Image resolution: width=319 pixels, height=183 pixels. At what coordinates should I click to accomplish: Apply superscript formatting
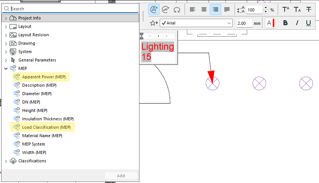[286, 10]
